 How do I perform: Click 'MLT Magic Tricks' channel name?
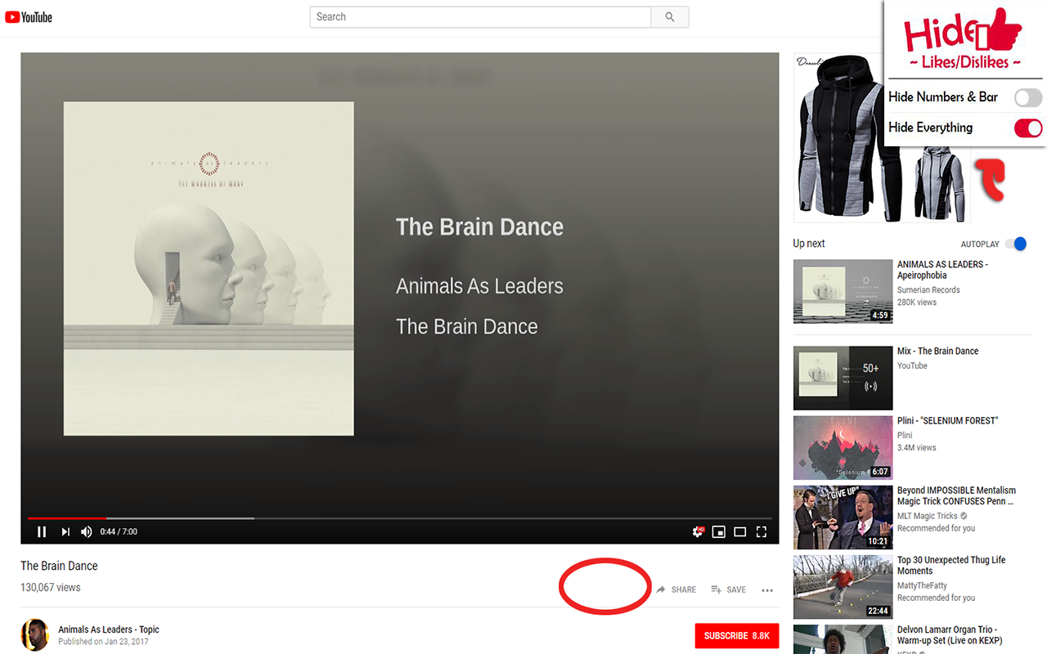(x=928, y=516)
